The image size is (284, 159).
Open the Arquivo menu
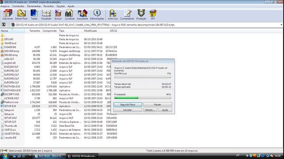[5, 6]
